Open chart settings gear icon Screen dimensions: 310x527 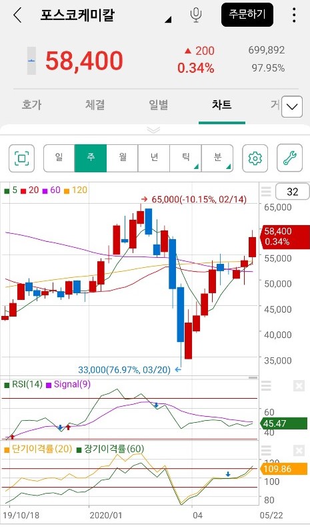tap(255, 158)
